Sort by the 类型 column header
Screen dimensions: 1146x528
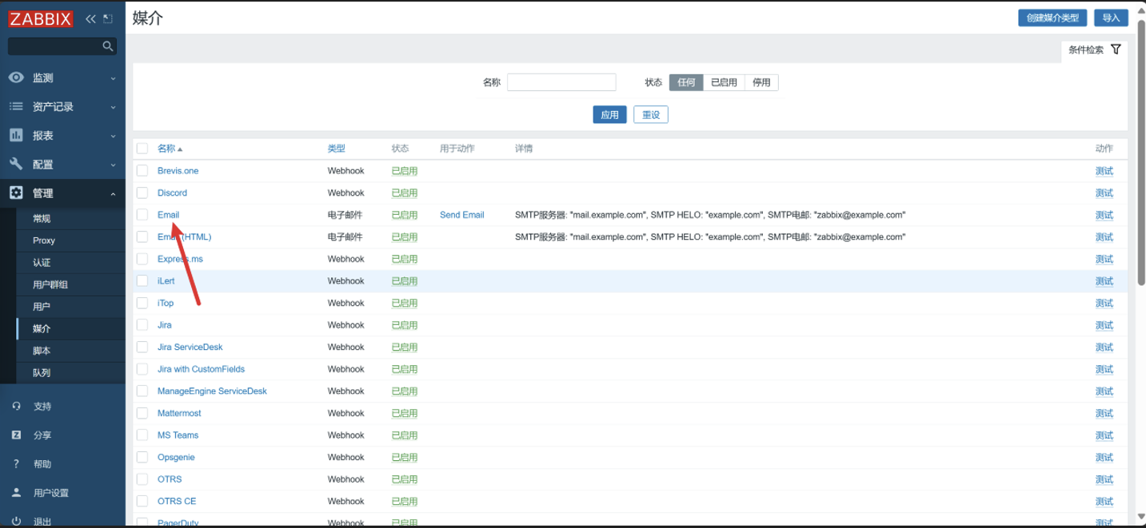pos(336,149)
